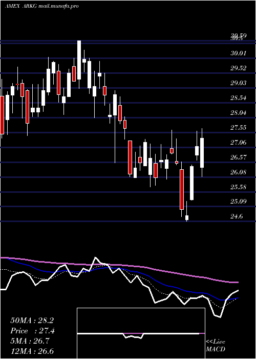Click the 30.01 price axis label
Viewport: 256px width, 359px height.
[x=239, y=53]
